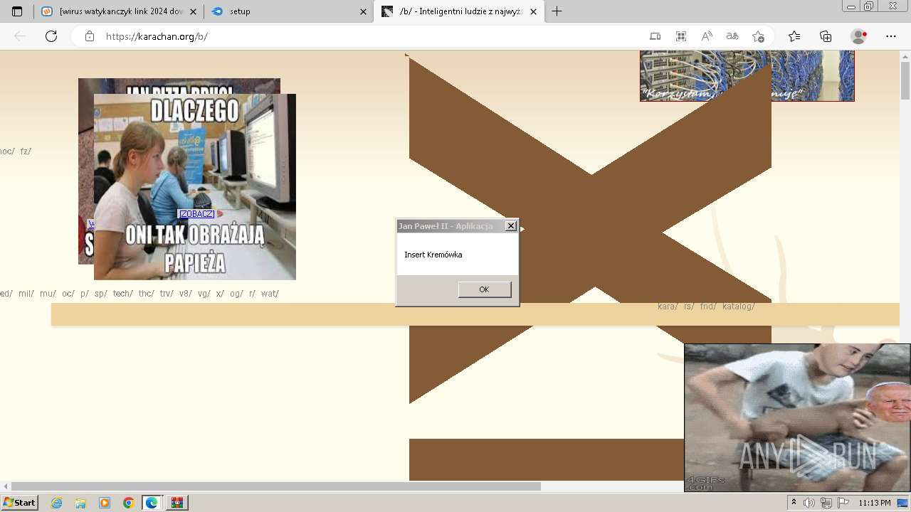Go to the mil/ board link
Screen dimensions: 911x512
(x=26, y=294)
